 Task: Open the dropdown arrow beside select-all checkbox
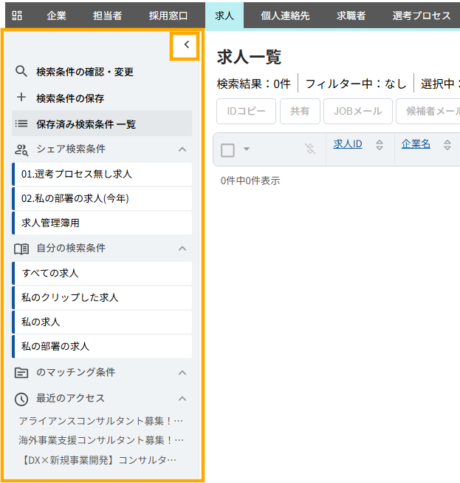(247, 149)
